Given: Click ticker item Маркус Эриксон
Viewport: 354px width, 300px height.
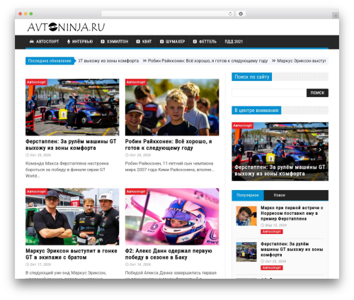Looking at the screenshot, I should 302,61.
